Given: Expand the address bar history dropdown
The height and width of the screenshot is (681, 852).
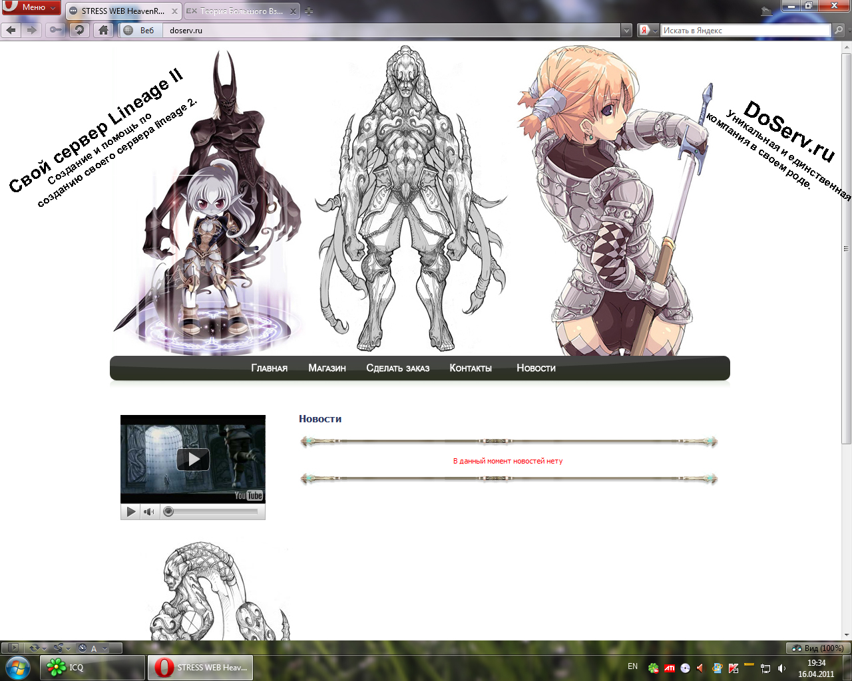Looking at the screenshot, I should click(x=626, y=31).
